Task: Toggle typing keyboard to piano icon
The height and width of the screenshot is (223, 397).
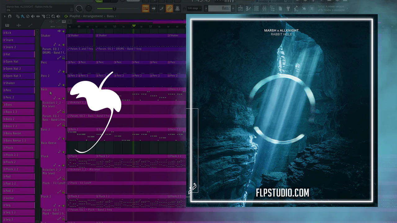Action: [145, 8]
